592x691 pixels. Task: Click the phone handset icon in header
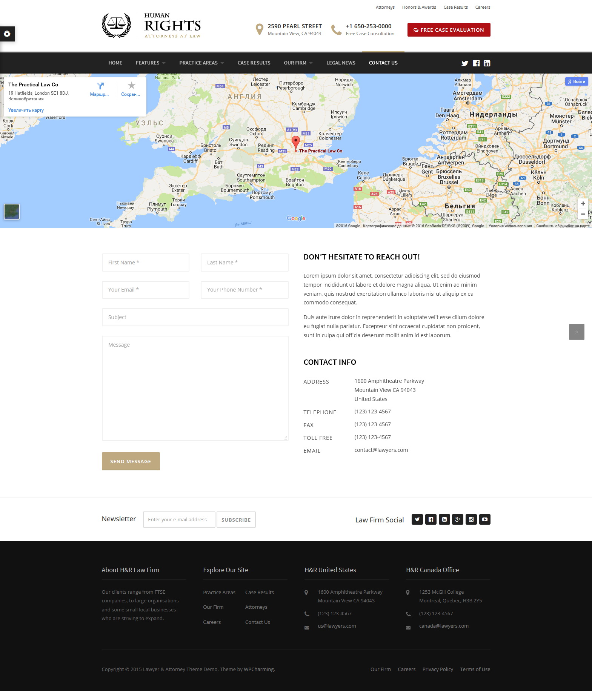pyautogui.click(x=336, y=30)
